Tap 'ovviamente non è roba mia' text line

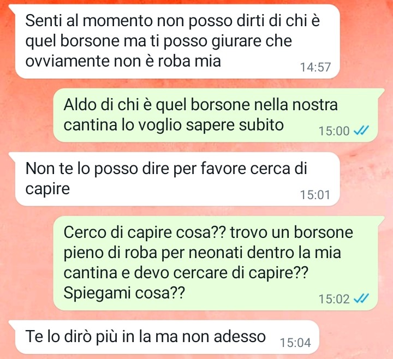coord(123,61)
